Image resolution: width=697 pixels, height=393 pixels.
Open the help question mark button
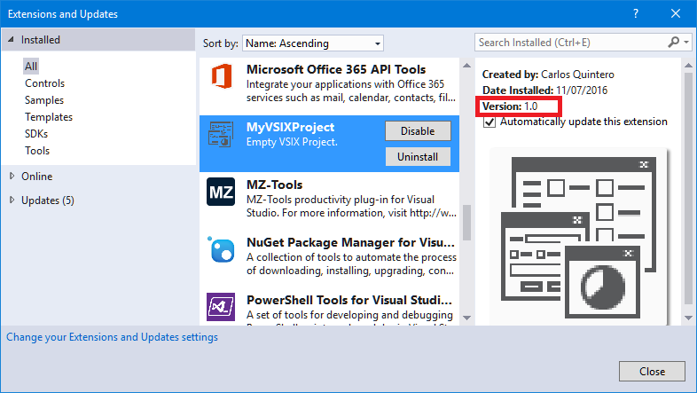click(636, 13)
